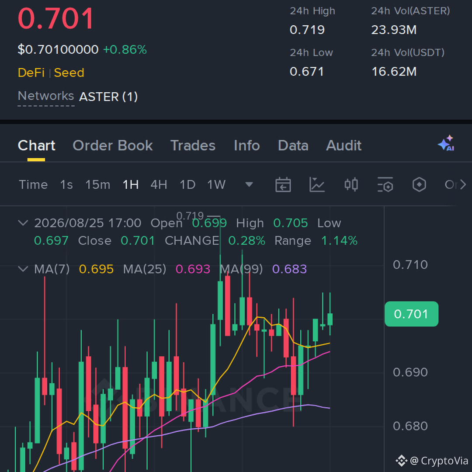Click the MA(99) value 0.683

click(290, 269)
